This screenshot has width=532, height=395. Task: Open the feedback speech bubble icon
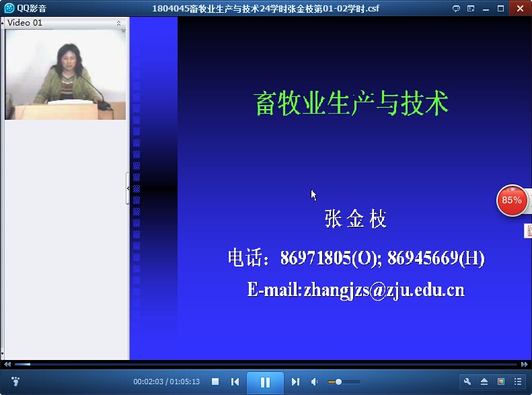tap(456, 9)
